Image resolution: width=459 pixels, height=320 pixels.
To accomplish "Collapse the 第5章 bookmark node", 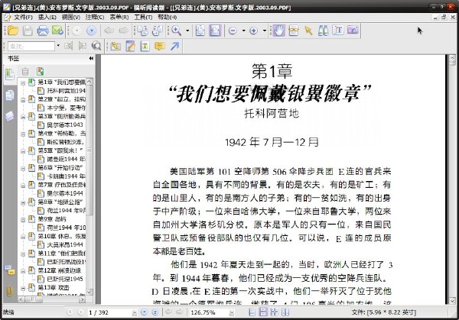I will [x=23, y=151].
